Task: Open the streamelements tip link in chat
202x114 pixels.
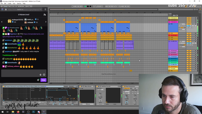Action: [x=23, y=35]
